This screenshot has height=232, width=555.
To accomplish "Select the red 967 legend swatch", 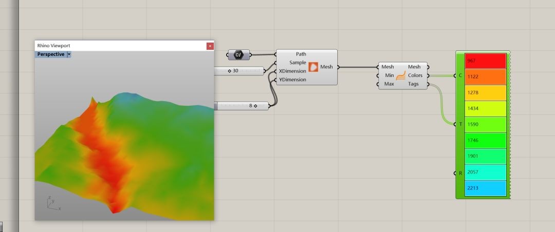I will 485,61.
